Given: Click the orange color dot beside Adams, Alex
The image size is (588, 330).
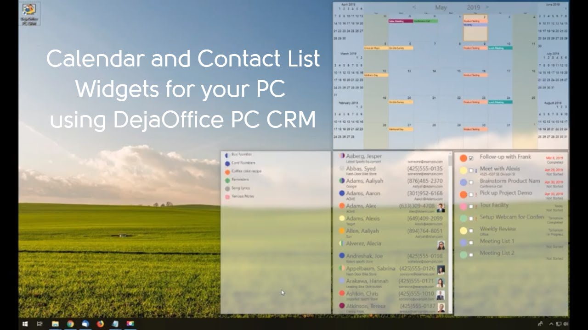Looking at the screenshot, I should point(342,206).
